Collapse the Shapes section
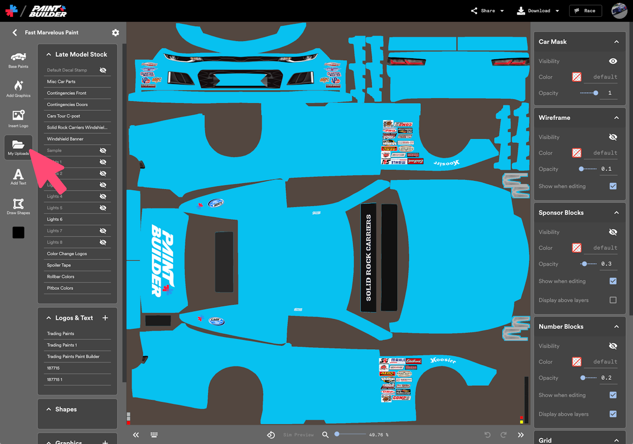The height and width of the screenshot is (444, 633). (49, 409)
